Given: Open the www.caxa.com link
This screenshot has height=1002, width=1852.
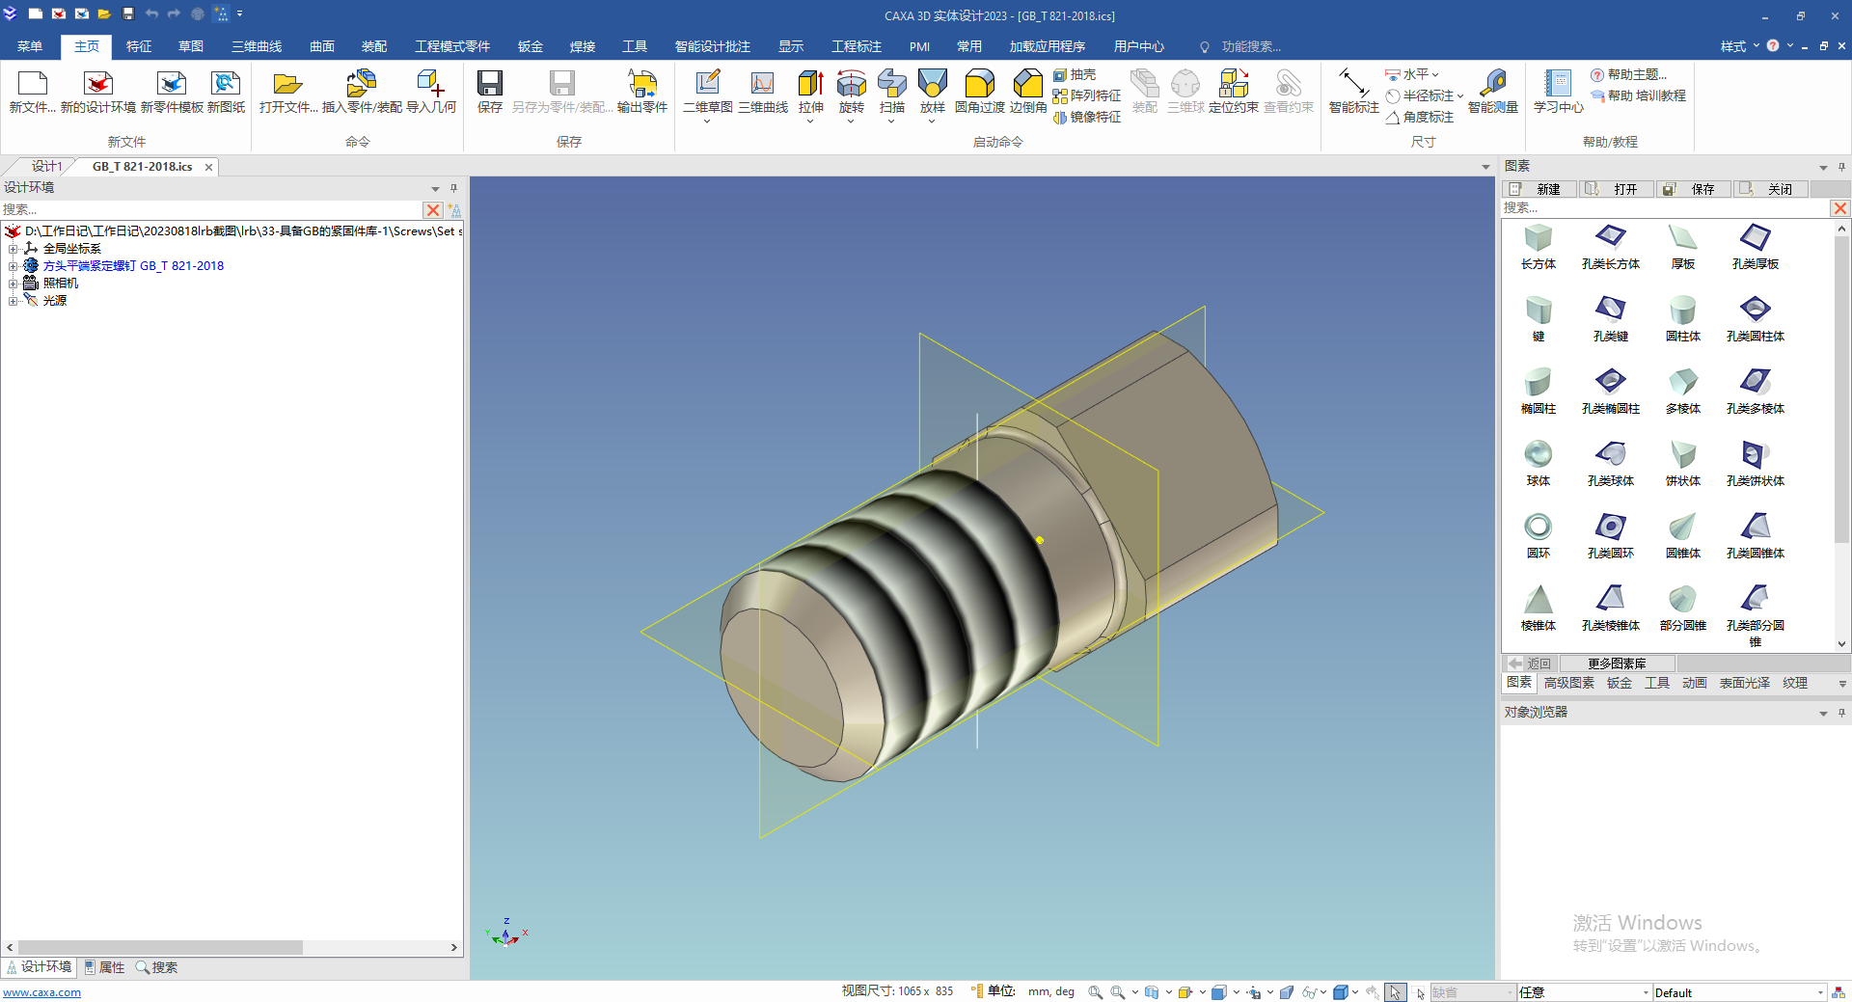Looking at the screenshot, I should [41, 992].
